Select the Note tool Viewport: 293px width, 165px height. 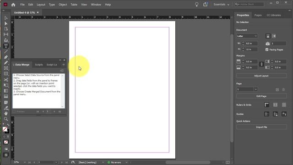pyautogui.click(x=6, y=103)
